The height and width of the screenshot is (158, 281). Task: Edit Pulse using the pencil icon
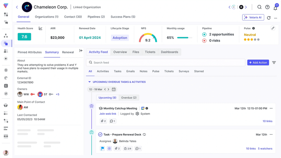[273, 28]
